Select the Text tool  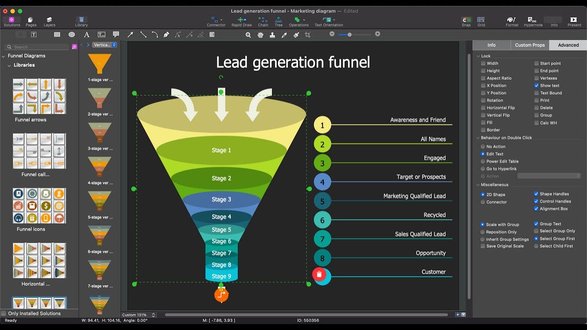tap(87, 34)
